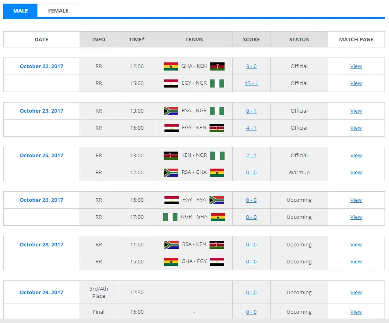Select the MALE tab
The image size is (389, 323).
(x=20, y=11)
